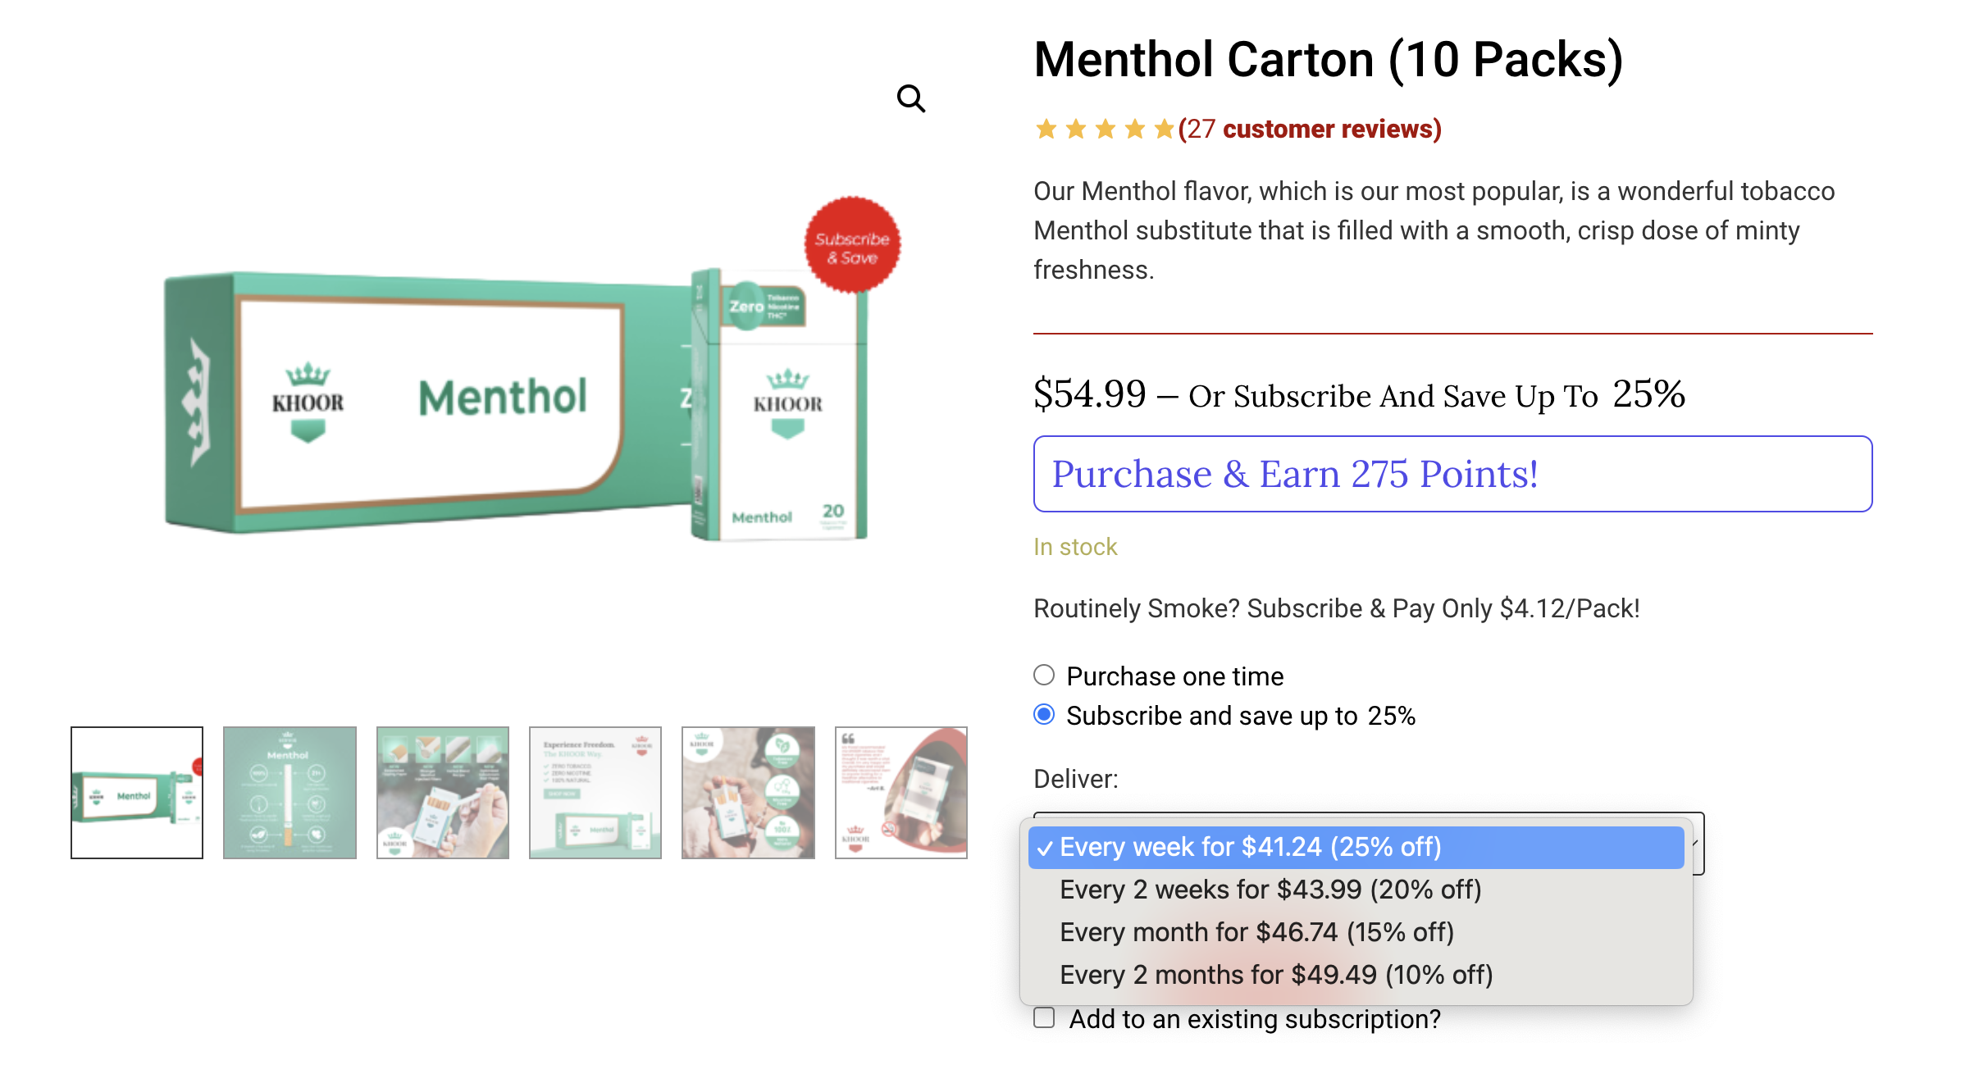Click the red Subscribe & Save badge
This screenshot has height=1074, width=1965.
[x=852, y=245]
